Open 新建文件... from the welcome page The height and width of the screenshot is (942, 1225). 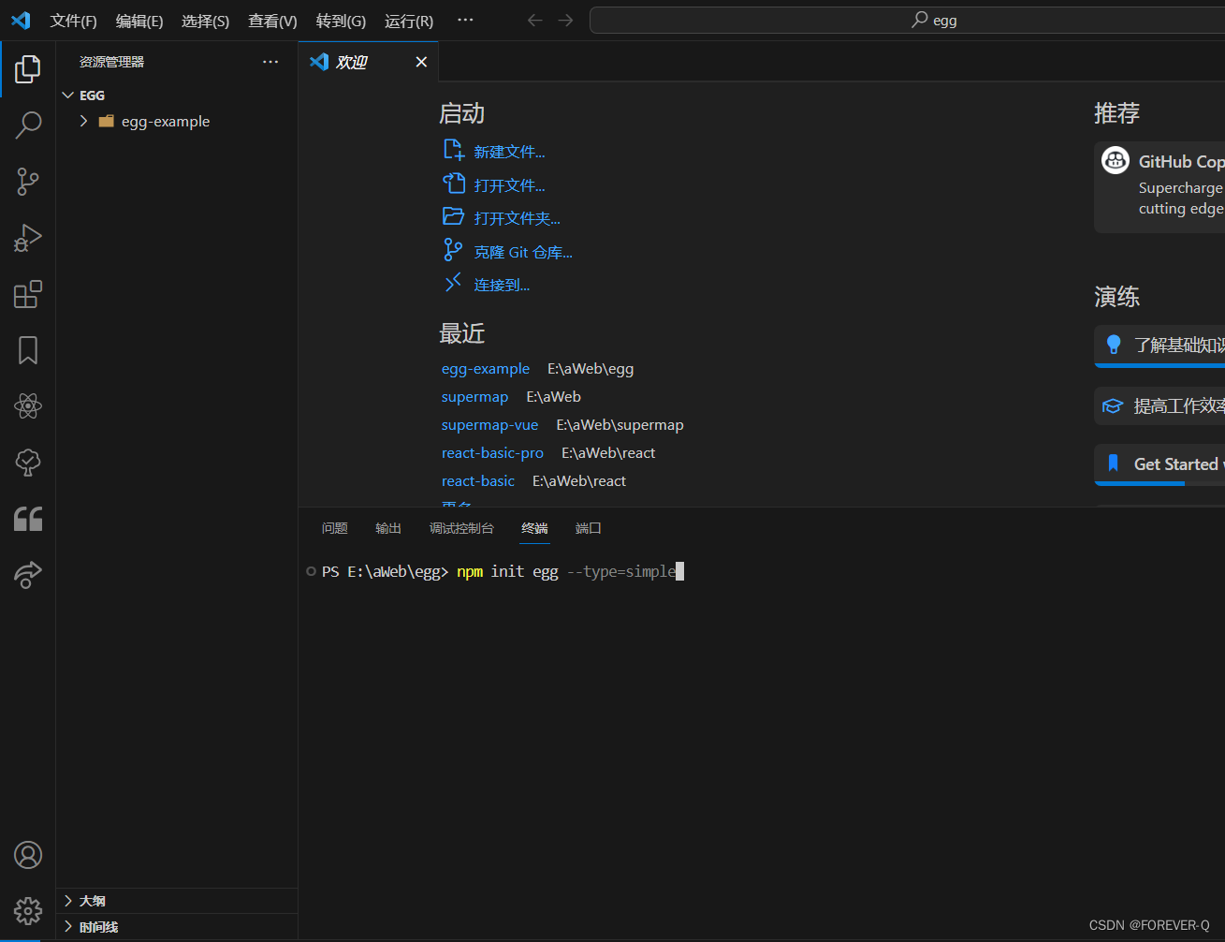[509, 151]
